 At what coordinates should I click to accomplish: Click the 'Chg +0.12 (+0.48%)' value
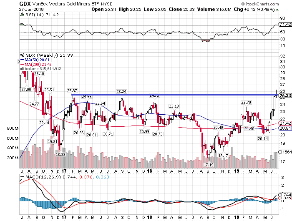[254, 9]
